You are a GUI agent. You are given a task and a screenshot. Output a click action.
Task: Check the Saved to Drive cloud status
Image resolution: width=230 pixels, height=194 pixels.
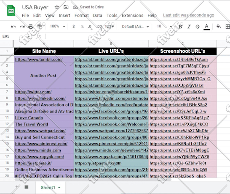75,7
